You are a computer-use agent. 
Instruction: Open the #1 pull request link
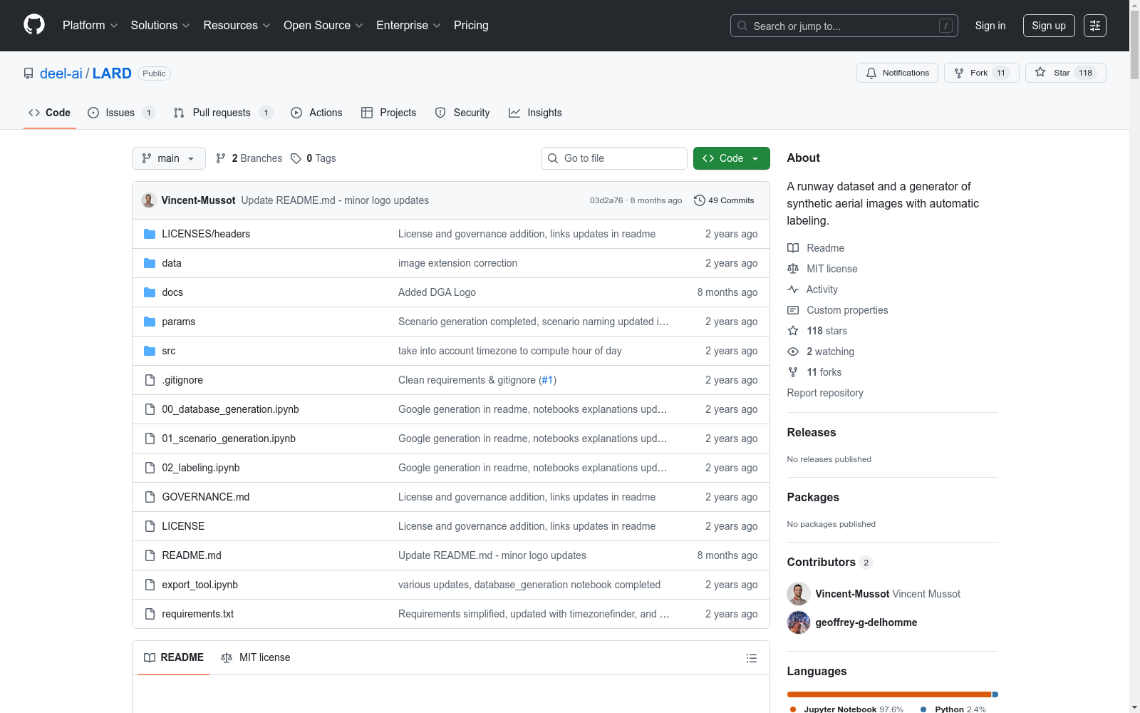(547, 380)
